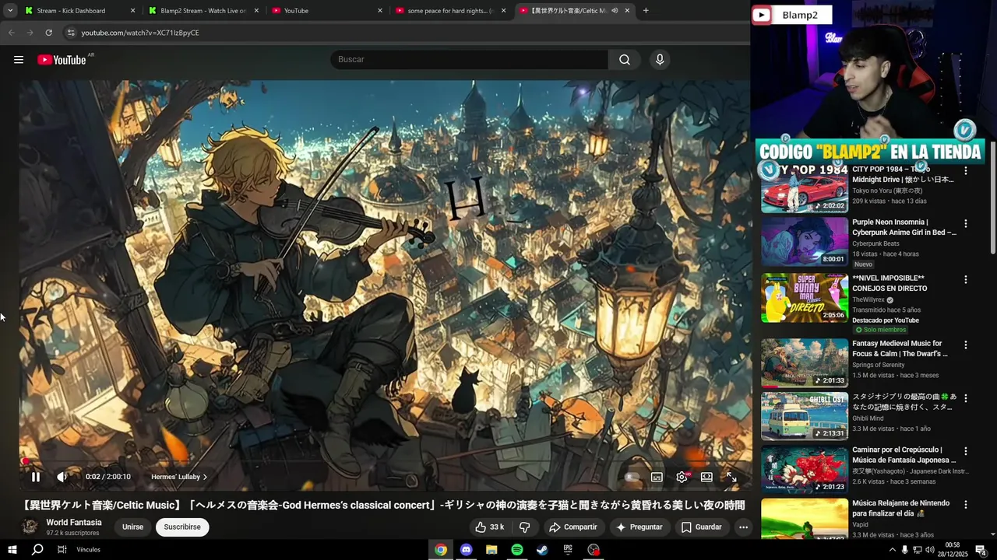Open Epic Games Launcher from taskbar
Viewport: 997px width, 560px height.
(x=568, y=550)
